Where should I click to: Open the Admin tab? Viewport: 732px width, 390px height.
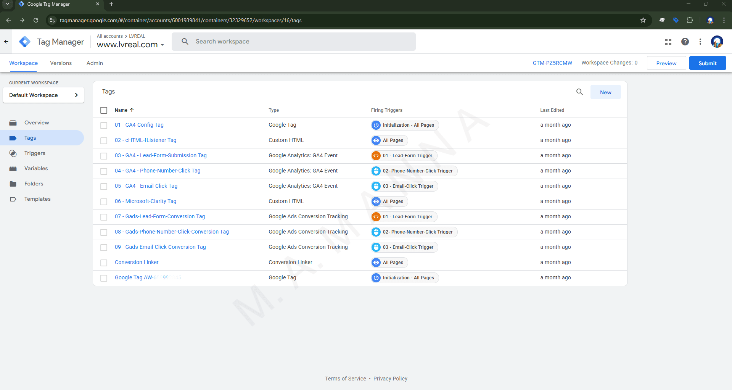coord(95,63)
